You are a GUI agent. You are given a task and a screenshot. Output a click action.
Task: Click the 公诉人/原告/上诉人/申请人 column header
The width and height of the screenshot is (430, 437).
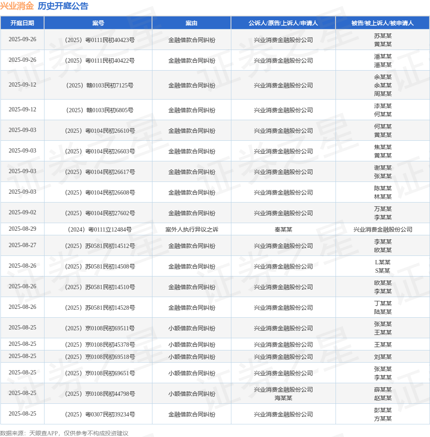pyautogui.click(x=283, y=23)
